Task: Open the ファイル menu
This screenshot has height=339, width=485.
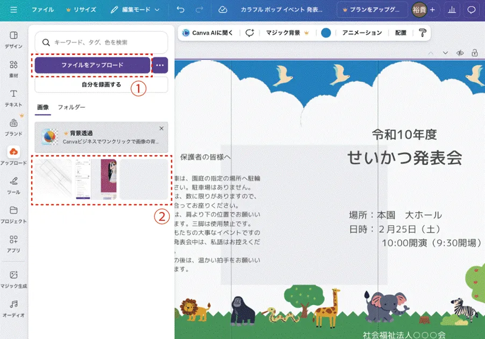Action: coord(43,9)
